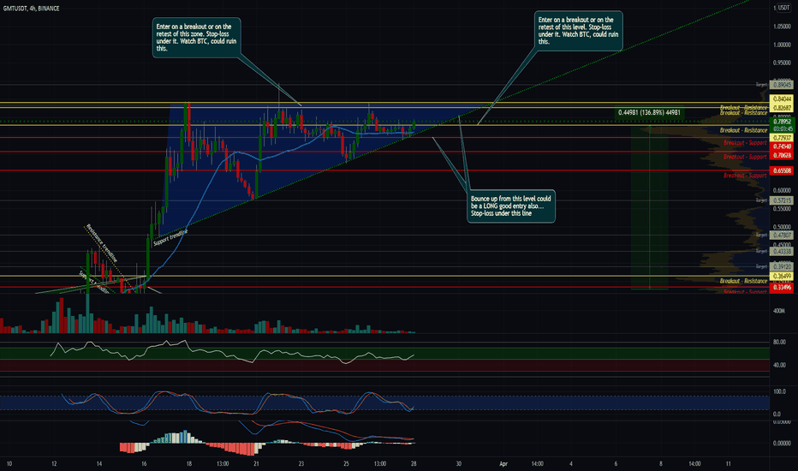Click the 100.0 stochastic axis label
Image resolution: width=798 pixels, height=471 pixels.
pyautogui.click(x=779, y=391)
